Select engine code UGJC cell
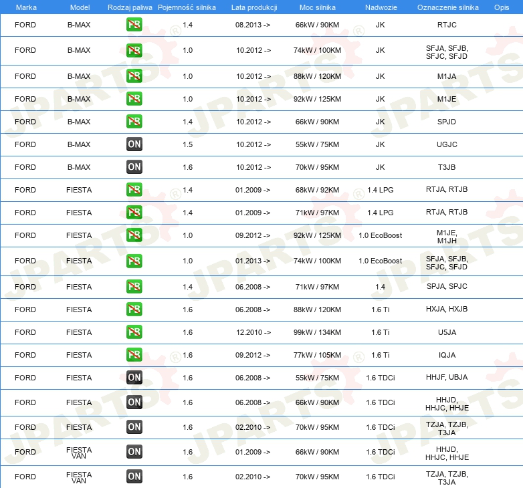523x488 pixels. coord(447,144)
